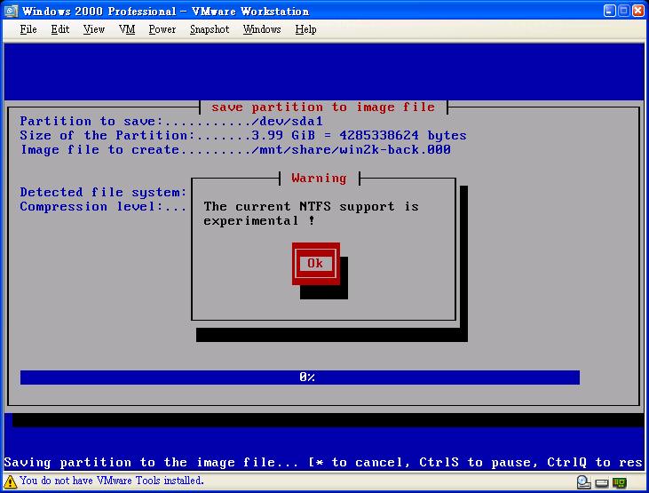The image size is (649, 493).
Task: Click the VMware icon in title bar
Action: [11, 11]
